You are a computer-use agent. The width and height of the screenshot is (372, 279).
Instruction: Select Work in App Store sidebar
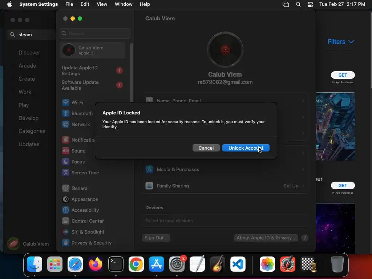pyautogui.click(x=25, y=92)
